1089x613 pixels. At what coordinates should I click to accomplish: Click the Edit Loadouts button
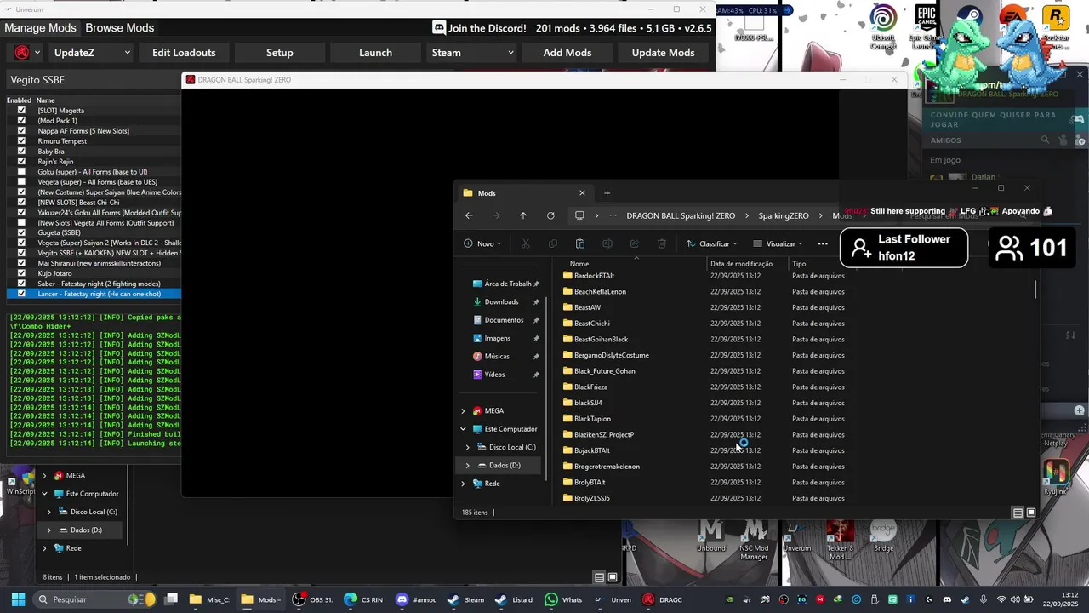[x=184, y=53]
